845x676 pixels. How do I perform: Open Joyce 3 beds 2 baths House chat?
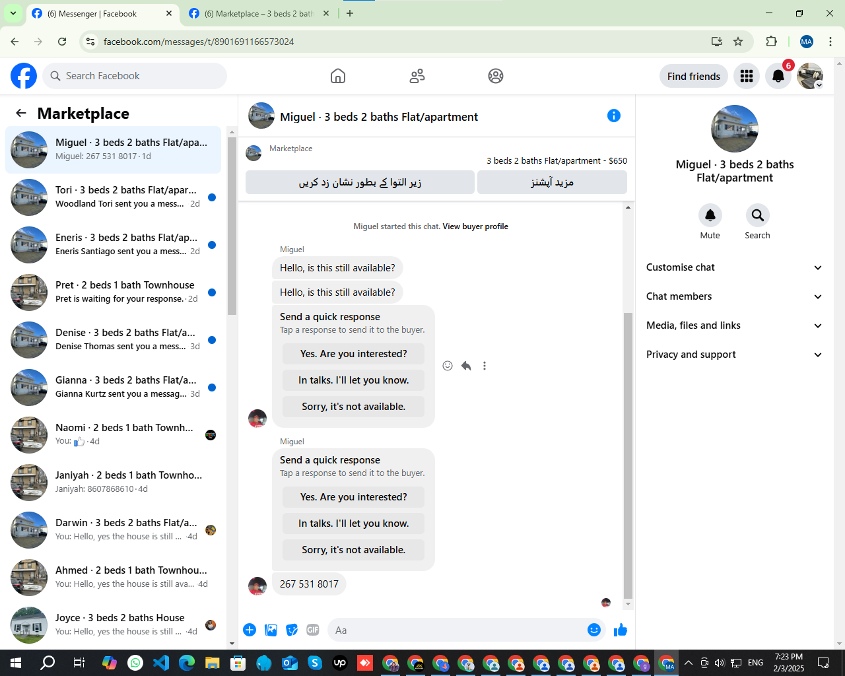pyautogui.click(x=113, y=625)
